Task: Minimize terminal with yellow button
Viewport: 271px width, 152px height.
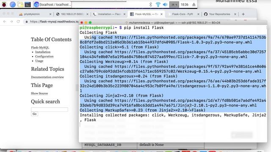Action: (86, 22)
